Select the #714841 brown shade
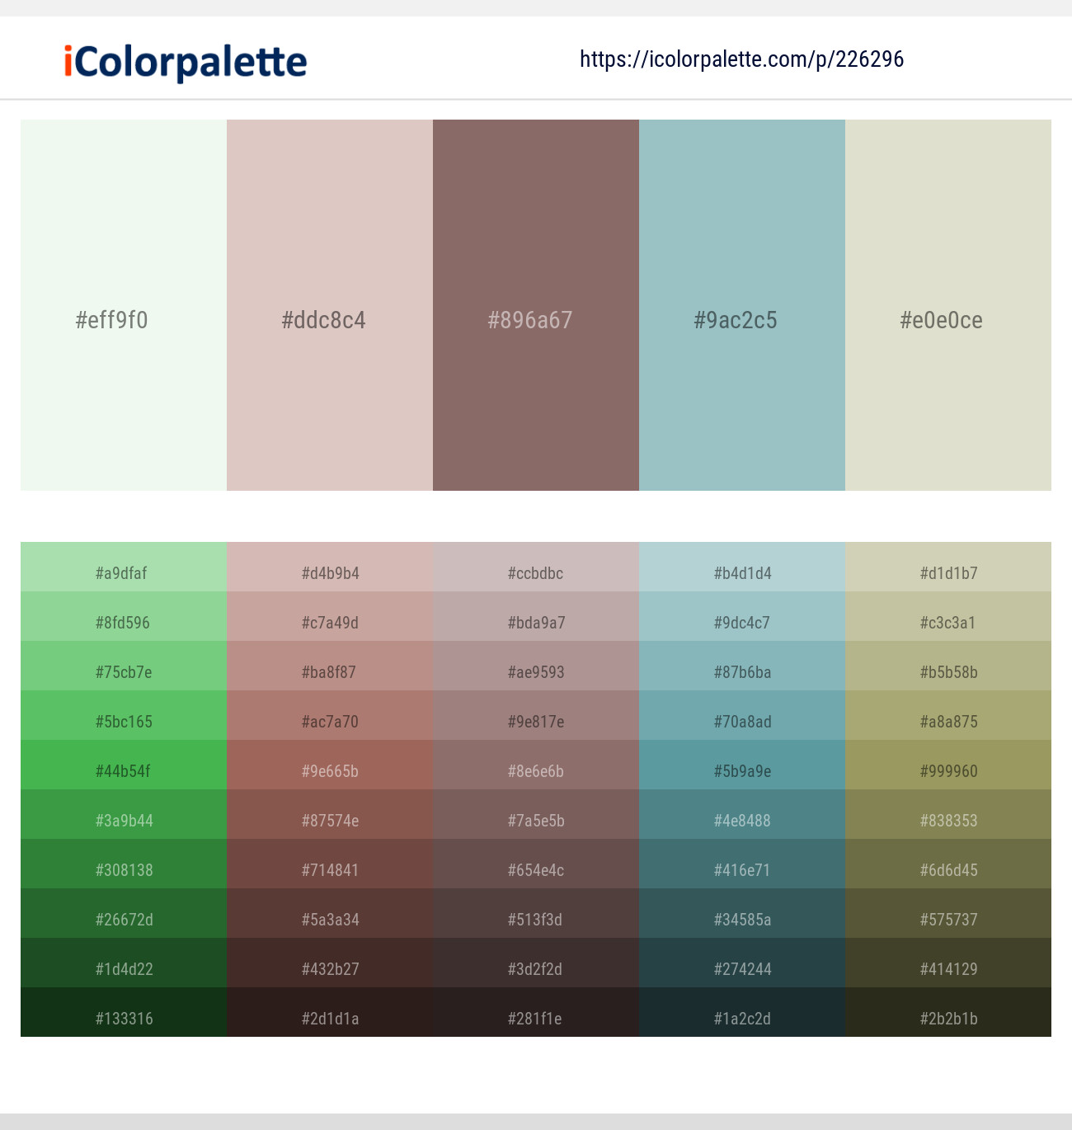Screen dimensions: 1072x1130 click(328, 869)
